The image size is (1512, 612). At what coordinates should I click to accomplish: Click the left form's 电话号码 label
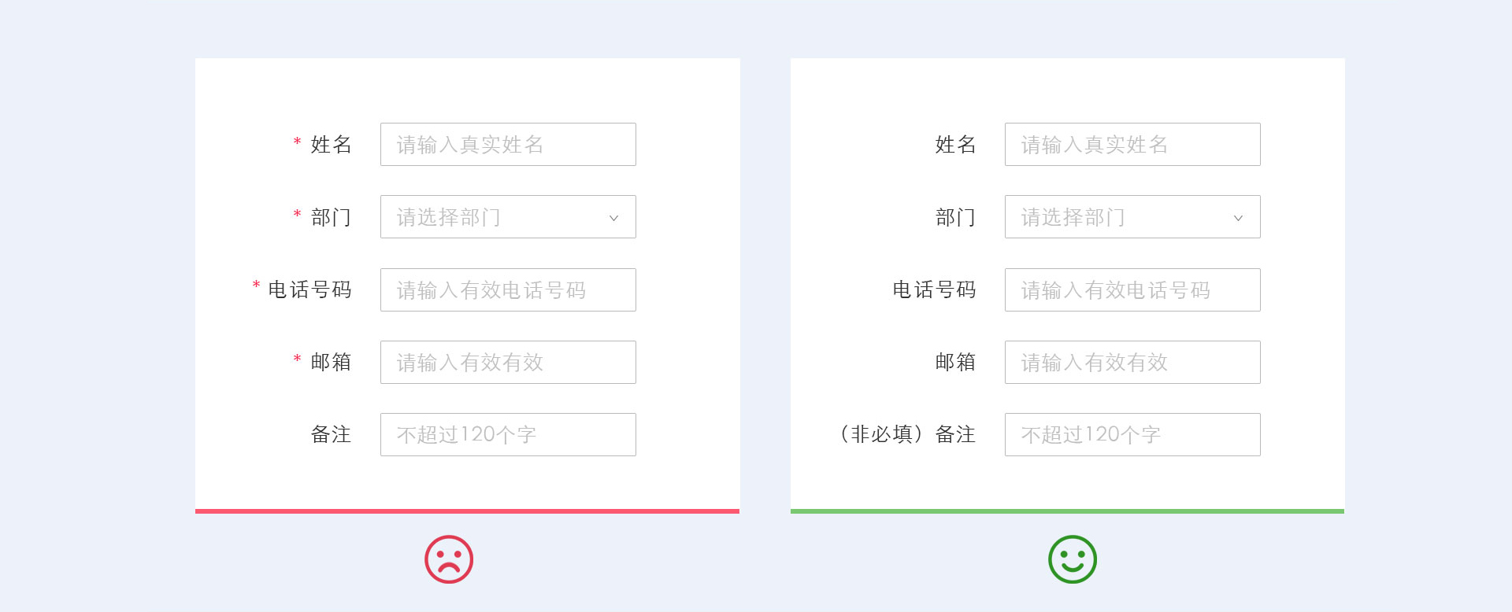tap(309, 290)
